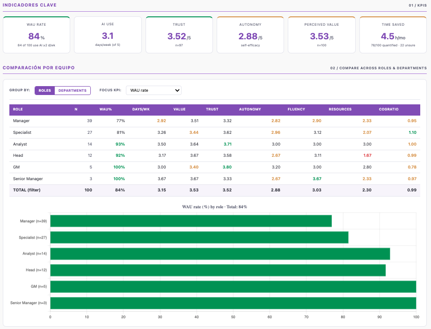Select the Senior Manager row label
Viewport: 431px width, 329px height.
pos(28,179)
